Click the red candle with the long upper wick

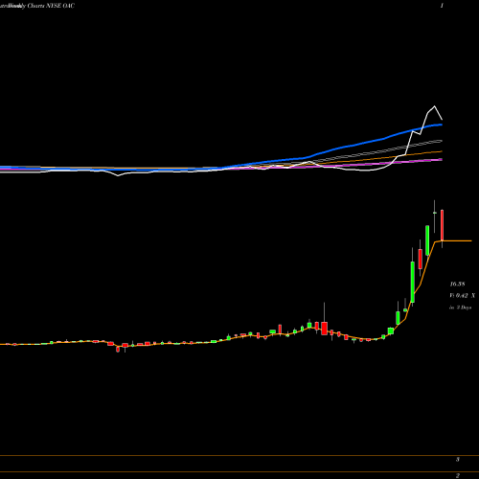325,328
